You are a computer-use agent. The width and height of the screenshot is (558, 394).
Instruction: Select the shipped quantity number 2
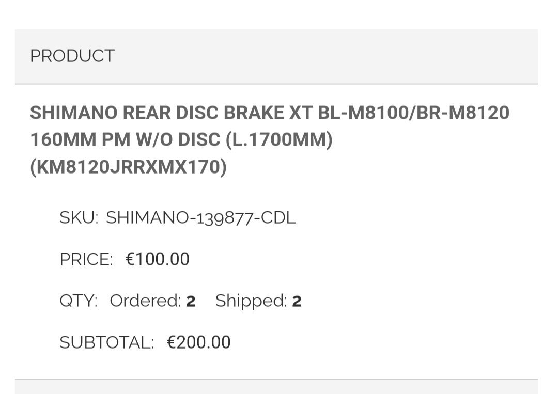coord(297,301)
